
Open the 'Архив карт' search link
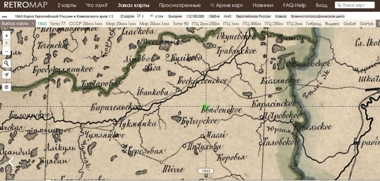tap(227, 5)
